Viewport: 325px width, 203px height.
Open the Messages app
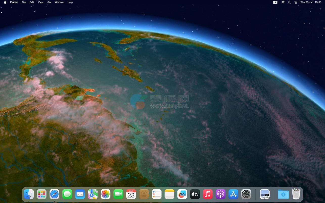[x=67, y=194]
